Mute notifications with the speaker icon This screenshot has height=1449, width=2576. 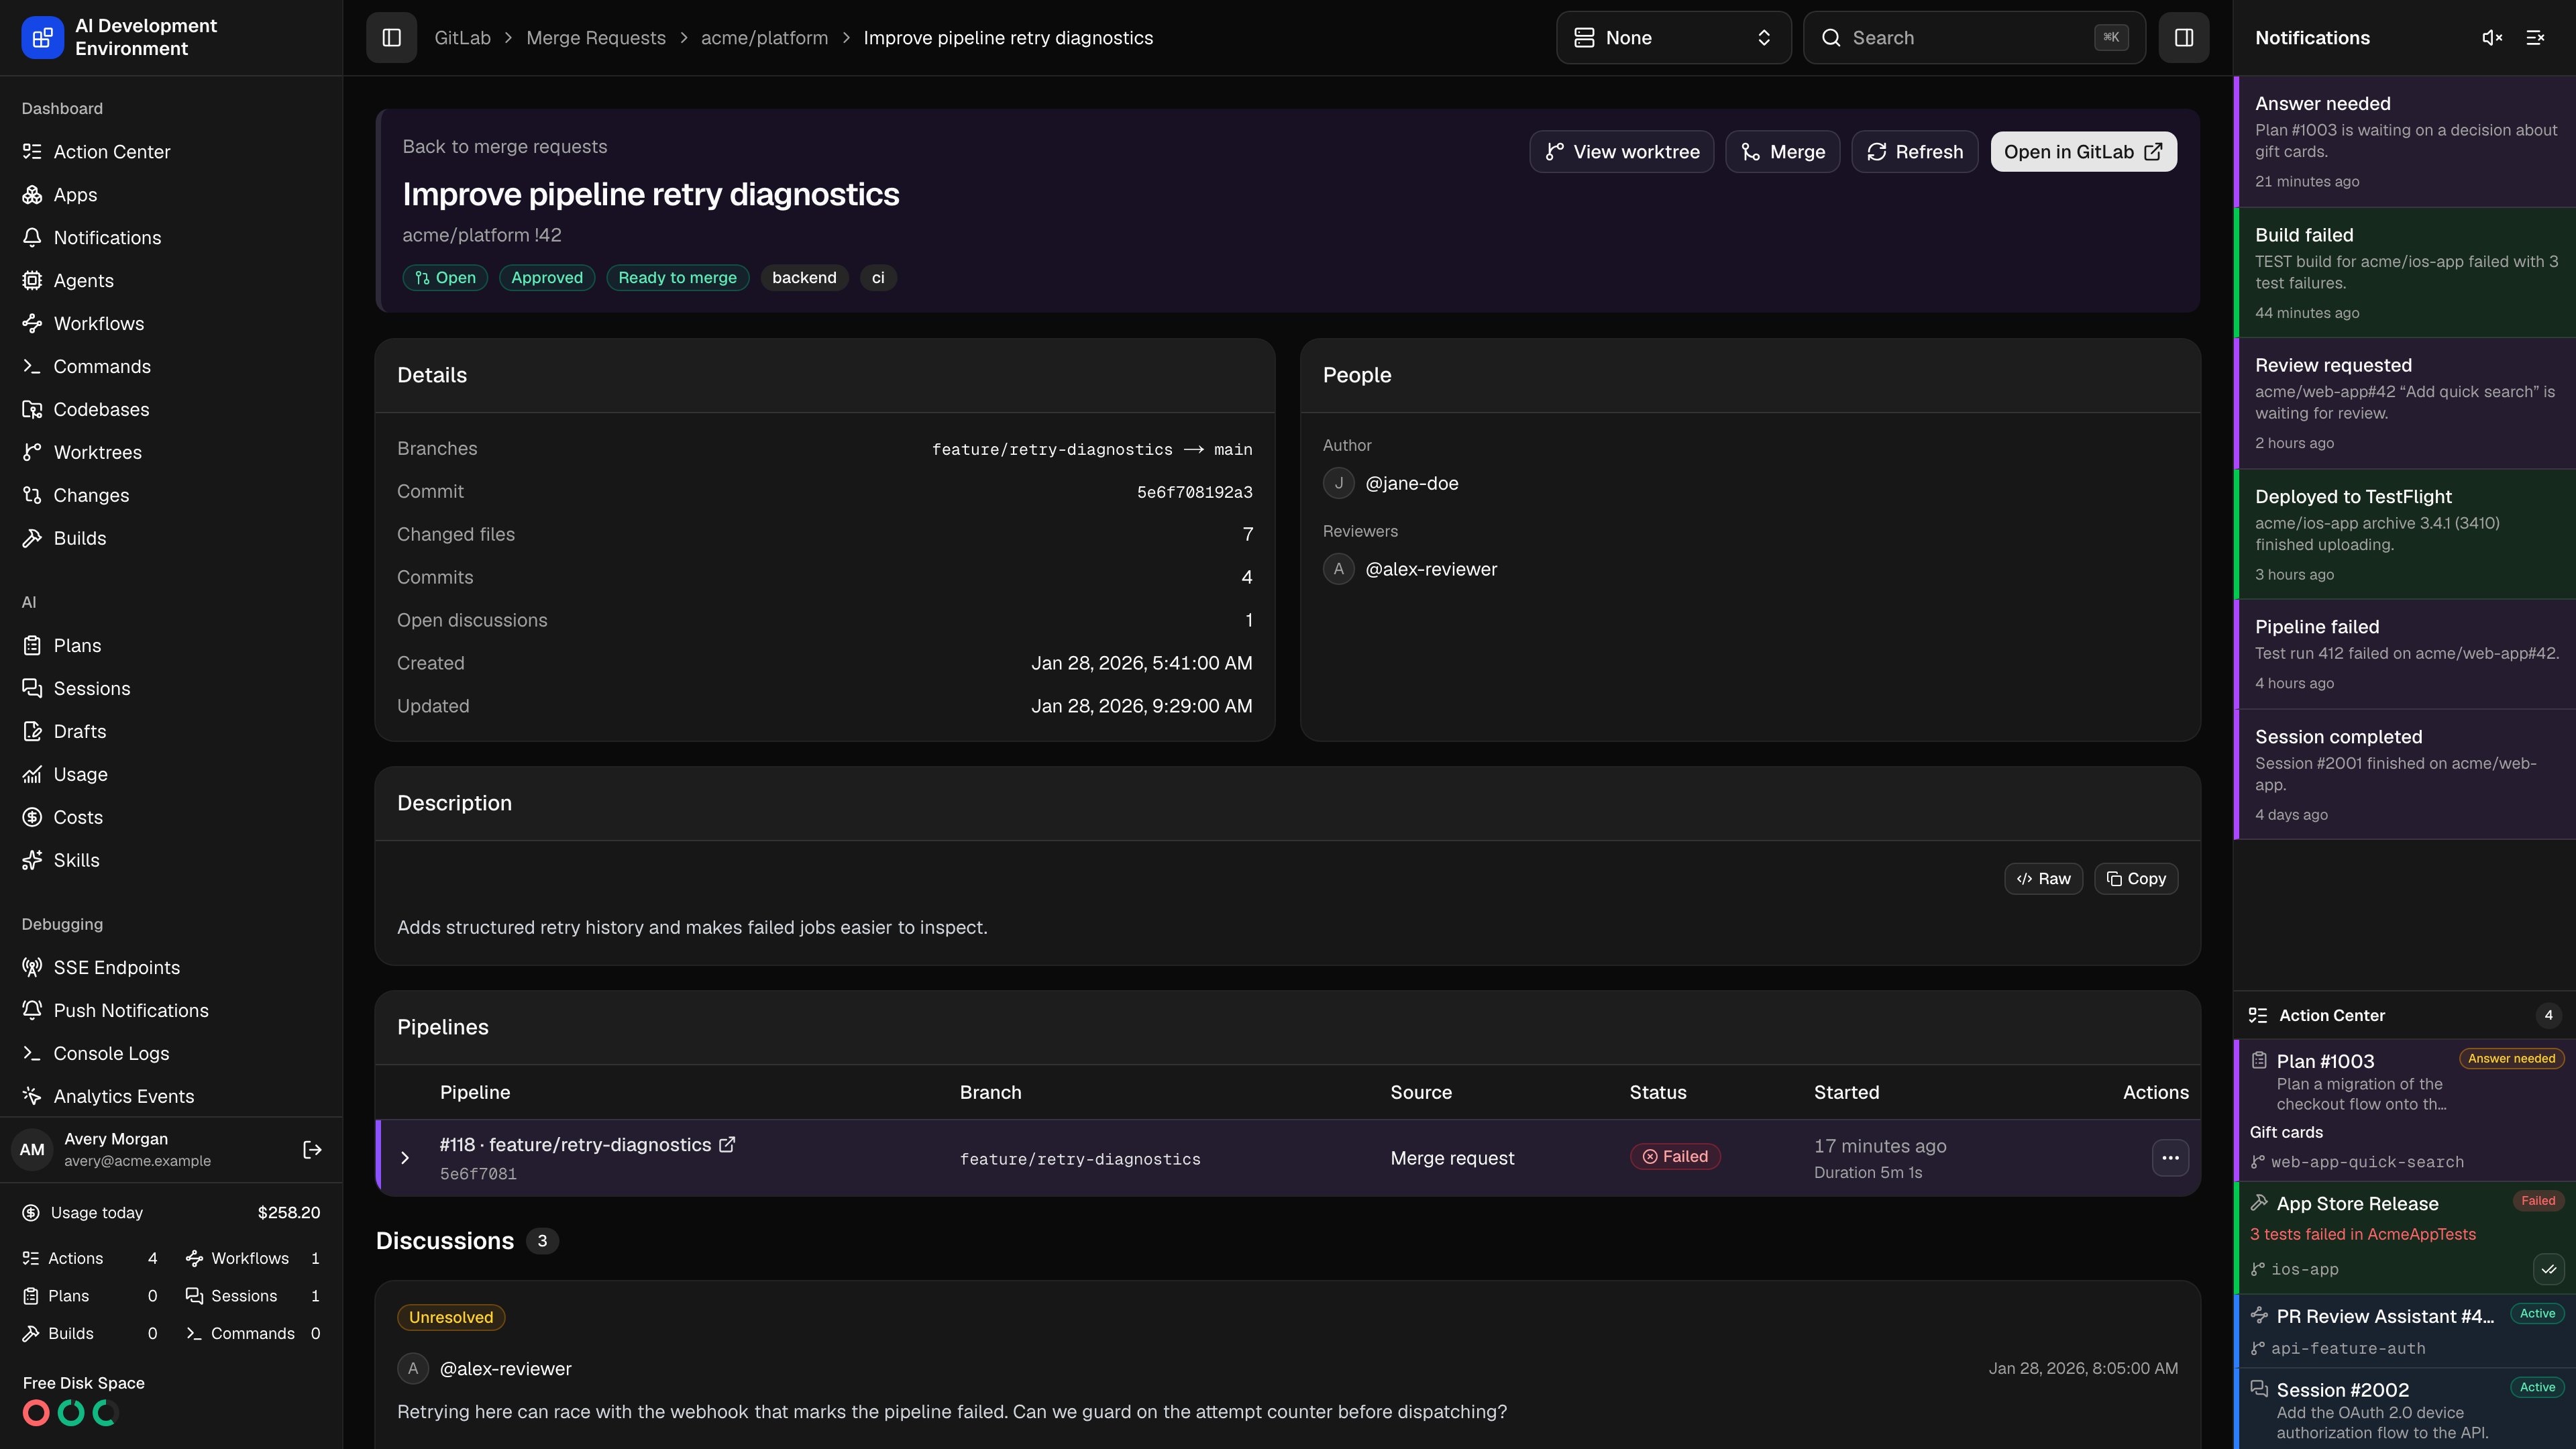[x=2492, y=37]
